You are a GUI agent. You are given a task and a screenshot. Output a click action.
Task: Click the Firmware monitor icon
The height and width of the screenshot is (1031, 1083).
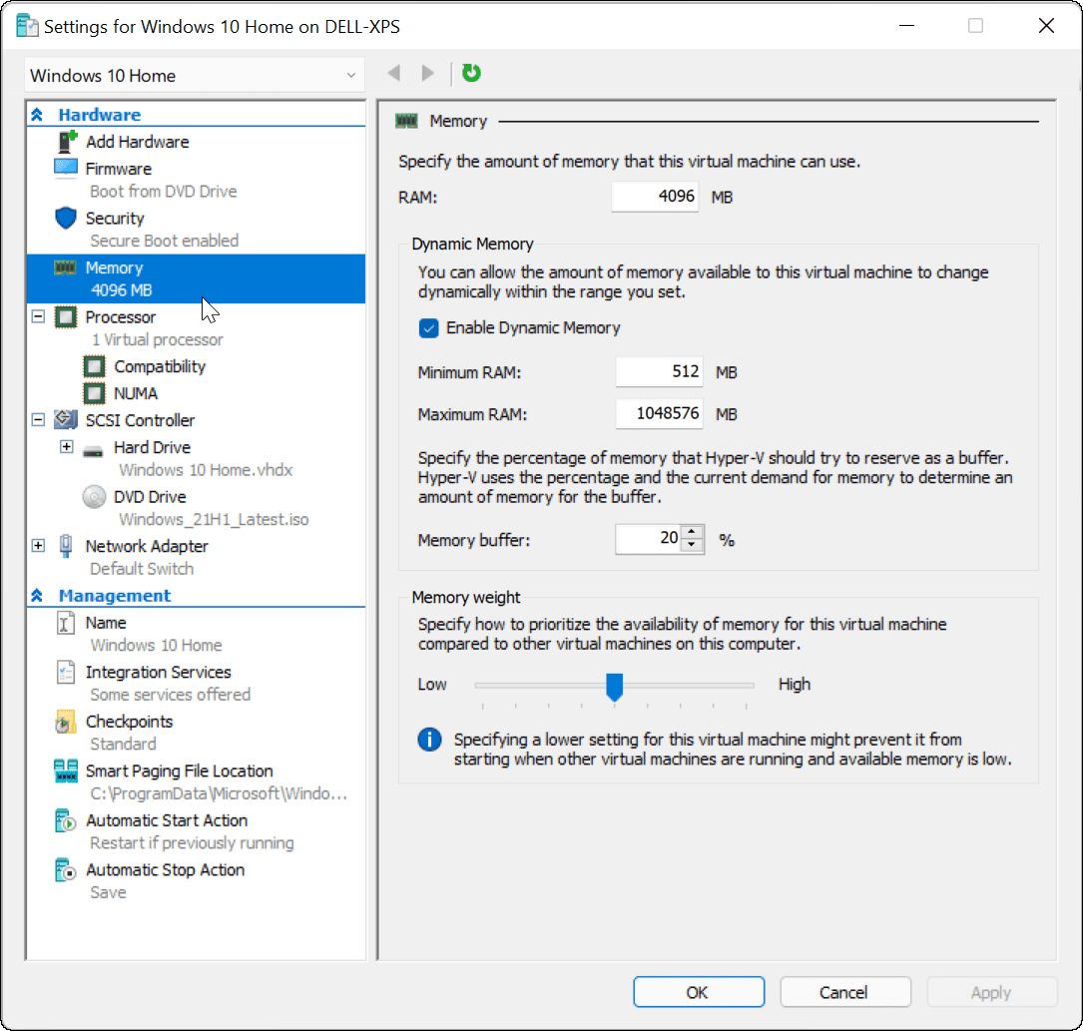coord(66,168)
